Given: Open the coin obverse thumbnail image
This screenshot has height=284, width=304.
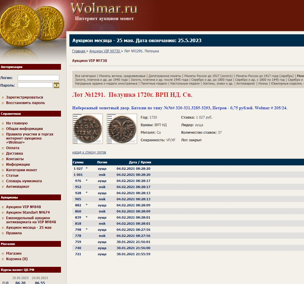Looking at the screenshot, I should pos(87,128).
